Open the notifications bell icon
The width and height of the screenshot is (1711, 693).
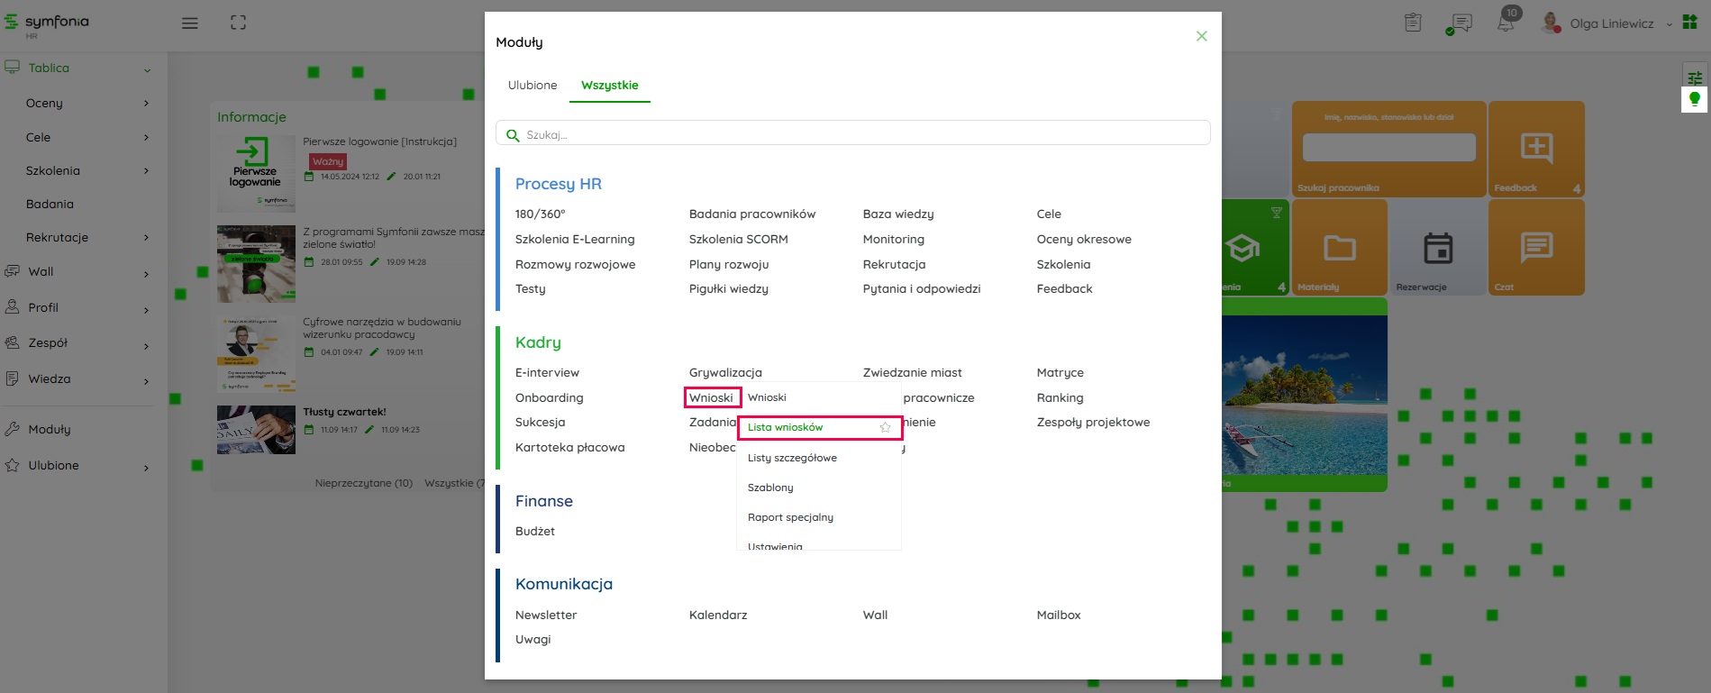pyautogui.click(x=1506, y=23)
